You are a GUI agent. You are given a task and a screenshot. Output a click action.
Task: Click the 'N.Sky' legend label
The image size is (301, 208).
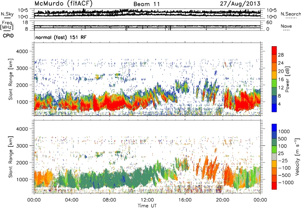pos(7,14)
